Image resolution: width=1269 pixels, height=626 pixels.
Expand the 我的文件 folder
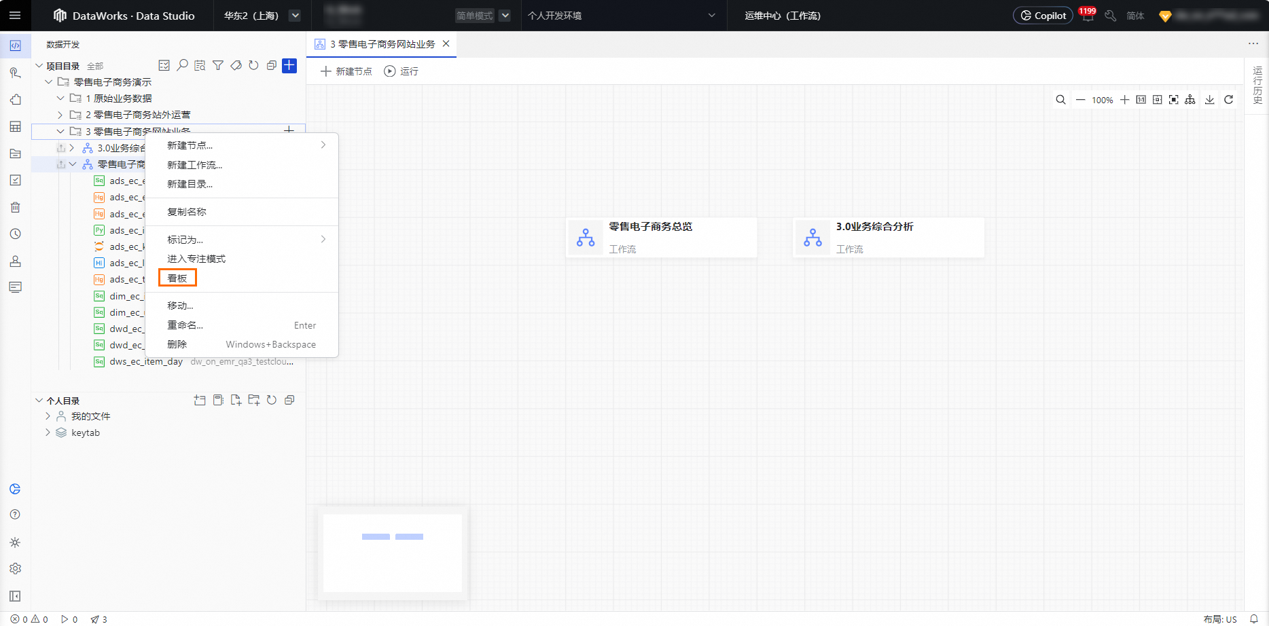pos(48,416)
